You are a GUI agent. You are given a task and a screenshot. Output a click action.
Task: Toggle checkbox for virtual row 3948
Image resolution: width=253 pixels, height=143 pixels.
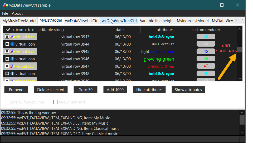coord(7,73)
